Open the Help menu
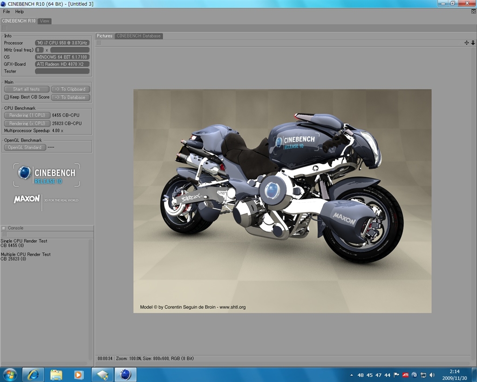This screenshot has width=477, height=382. (19, 12)
